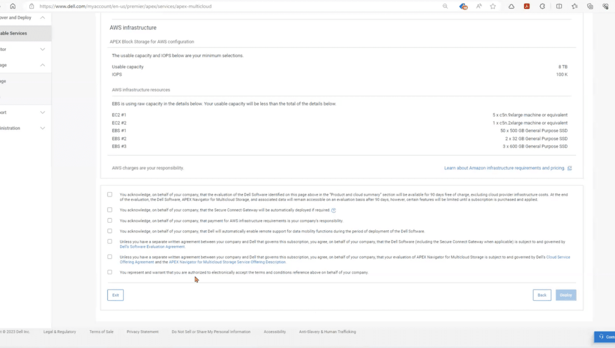Check the Software Evaluation Agreement checkbox

click(110, 241)
